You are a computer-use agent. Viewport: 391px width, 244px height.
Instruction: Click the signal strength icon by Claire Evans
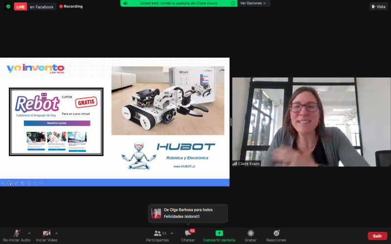(x=235, y=163)
